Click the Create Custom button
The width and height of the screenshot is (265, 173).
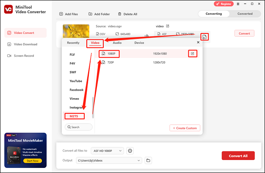pyautogui.click(x=185, y=128)
